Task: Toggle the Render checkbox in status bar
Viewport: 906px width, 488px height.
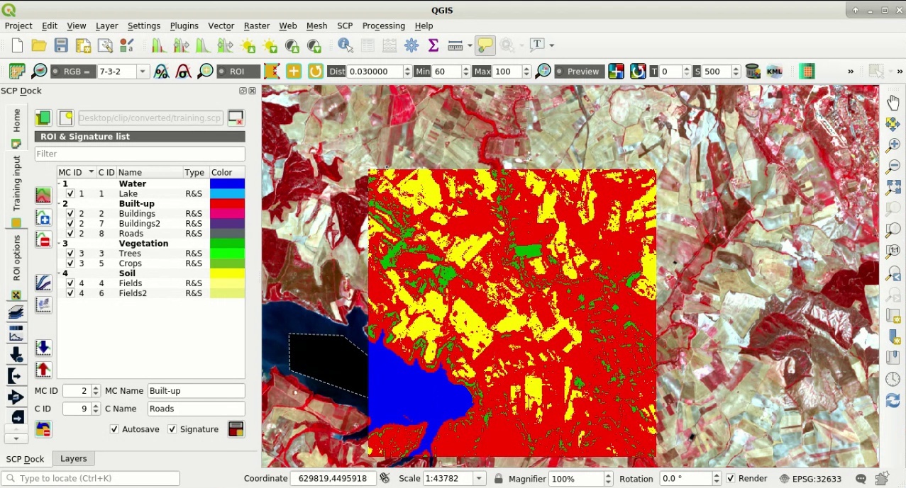Action: [x=730, y=478]
